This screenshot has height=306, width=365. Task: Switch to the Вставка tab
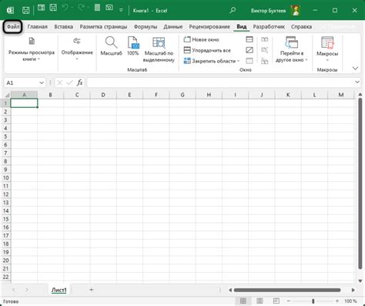(63, 27)
